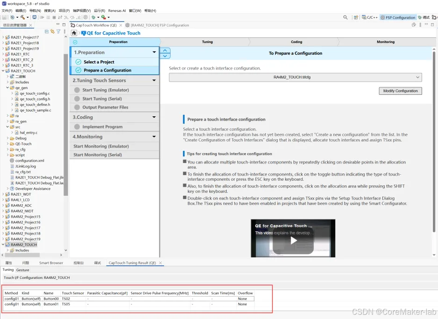
Task: Click the Debug bug toolbar icon
Action: click(93, 17)
